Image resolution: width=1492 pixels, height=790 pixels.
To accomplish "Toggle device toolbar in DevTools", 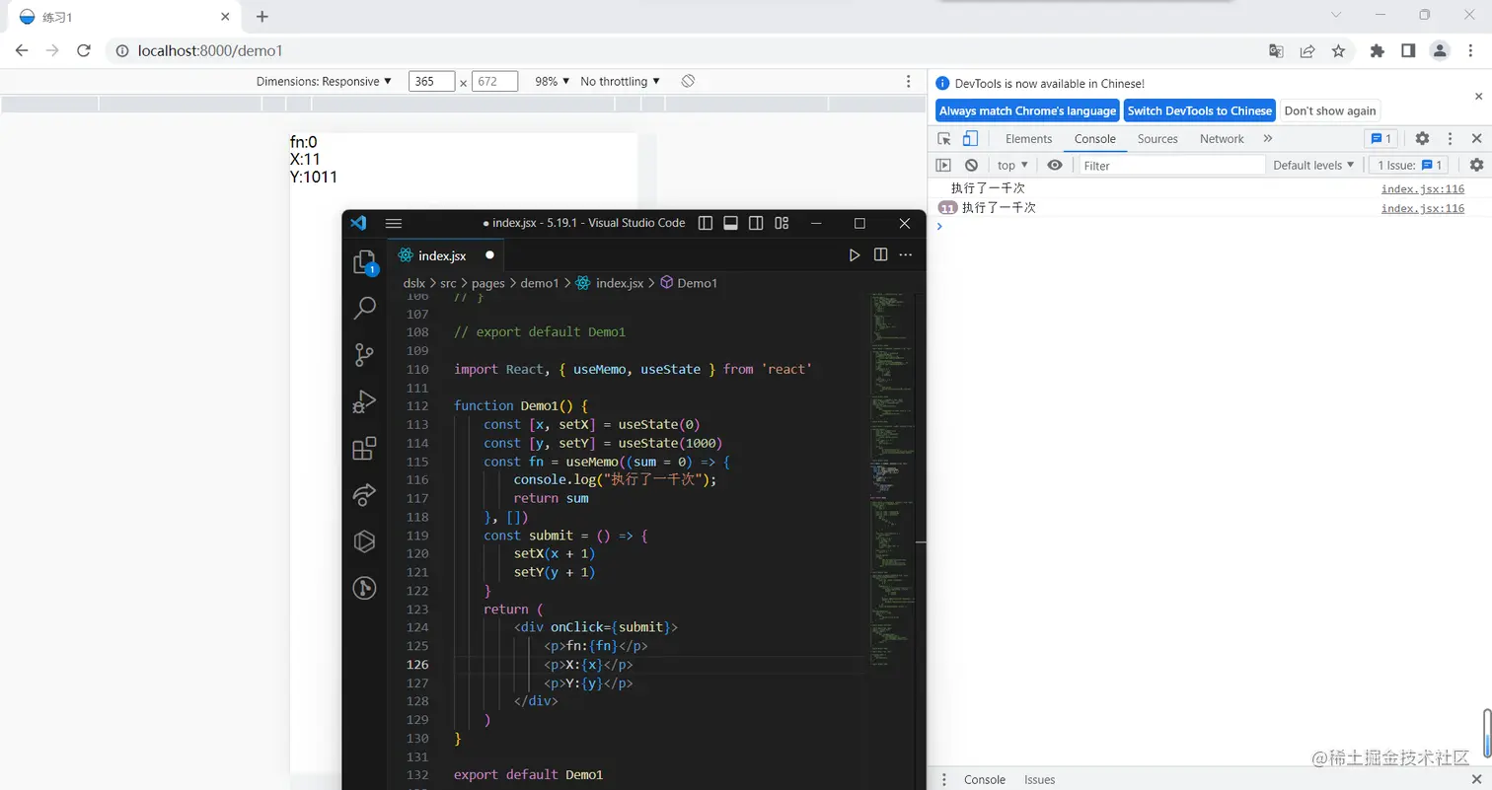I will tap(971, 139).
